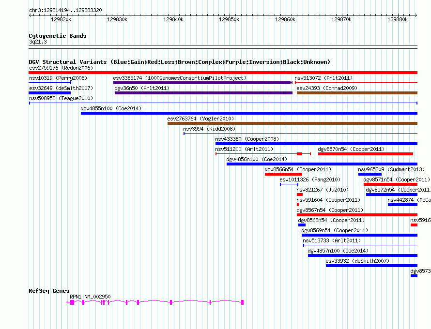Viewport: 431px width, 329px height.
Task: Click the purple dgv36n50 inversion bar
Action: point(203,93)
